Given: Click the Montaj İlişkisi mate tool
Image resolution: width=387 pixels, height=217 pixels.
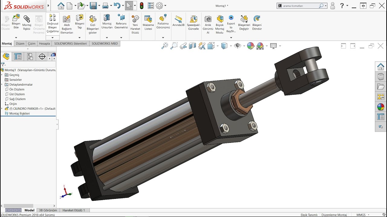Looking at the screenshot, I should [27, 22].
